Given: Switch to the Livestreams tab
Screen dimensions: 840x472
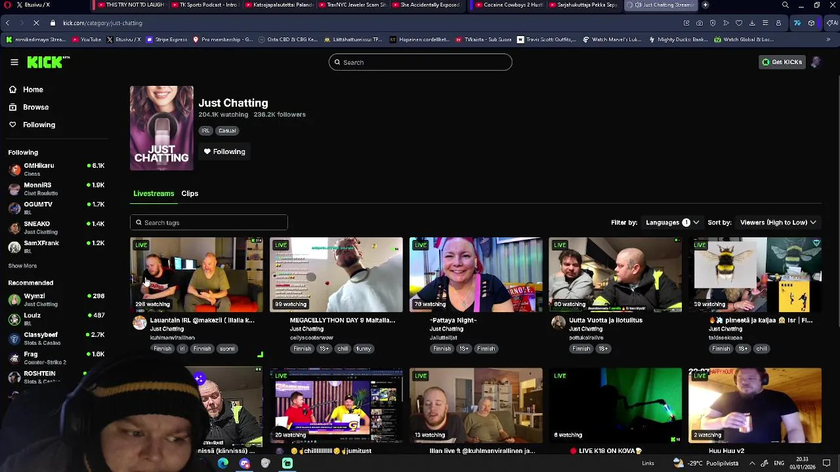Looking at the screenshot, I should [x=154, y=193].
